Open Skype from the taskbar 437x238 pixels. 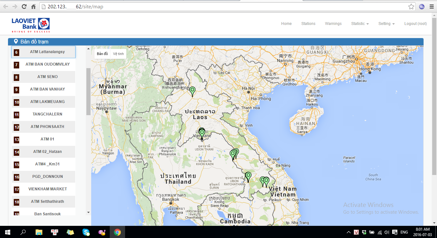pyautogui.click(x=86, y=232)
